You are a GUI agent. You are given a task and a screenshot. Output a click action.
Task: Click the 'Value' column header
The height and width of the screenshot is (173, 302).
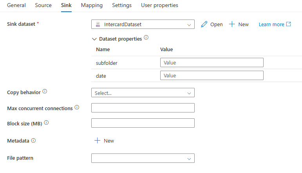coord(166,49)
